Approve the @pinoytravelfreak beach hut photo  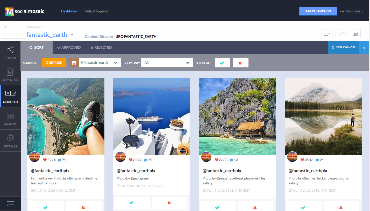218,207
